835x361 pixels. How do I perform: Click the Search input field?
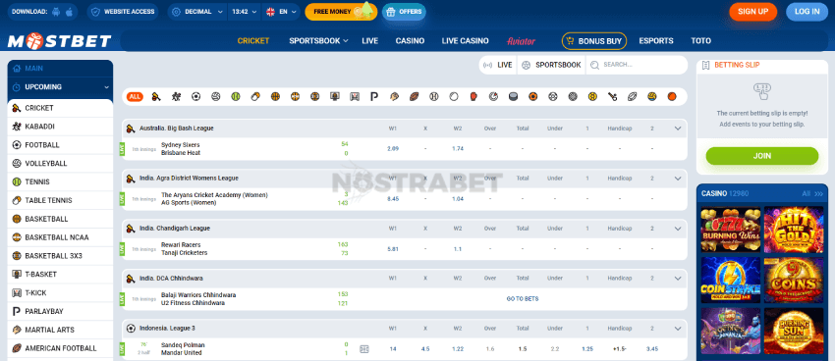pos(637,65)
